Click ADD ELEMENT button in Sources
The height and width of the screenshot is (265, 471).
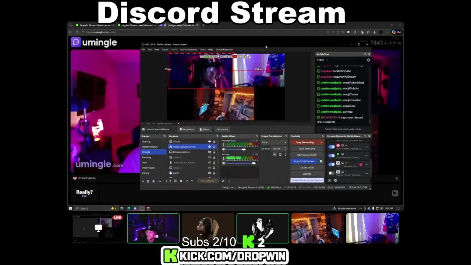(x=208, y=181)
